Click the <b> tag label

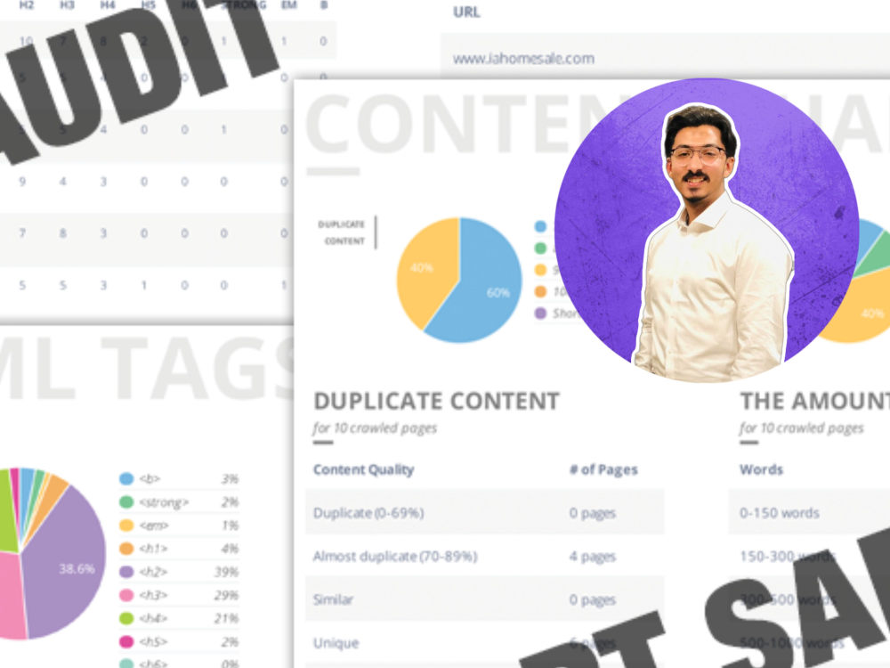coord(150,479)
